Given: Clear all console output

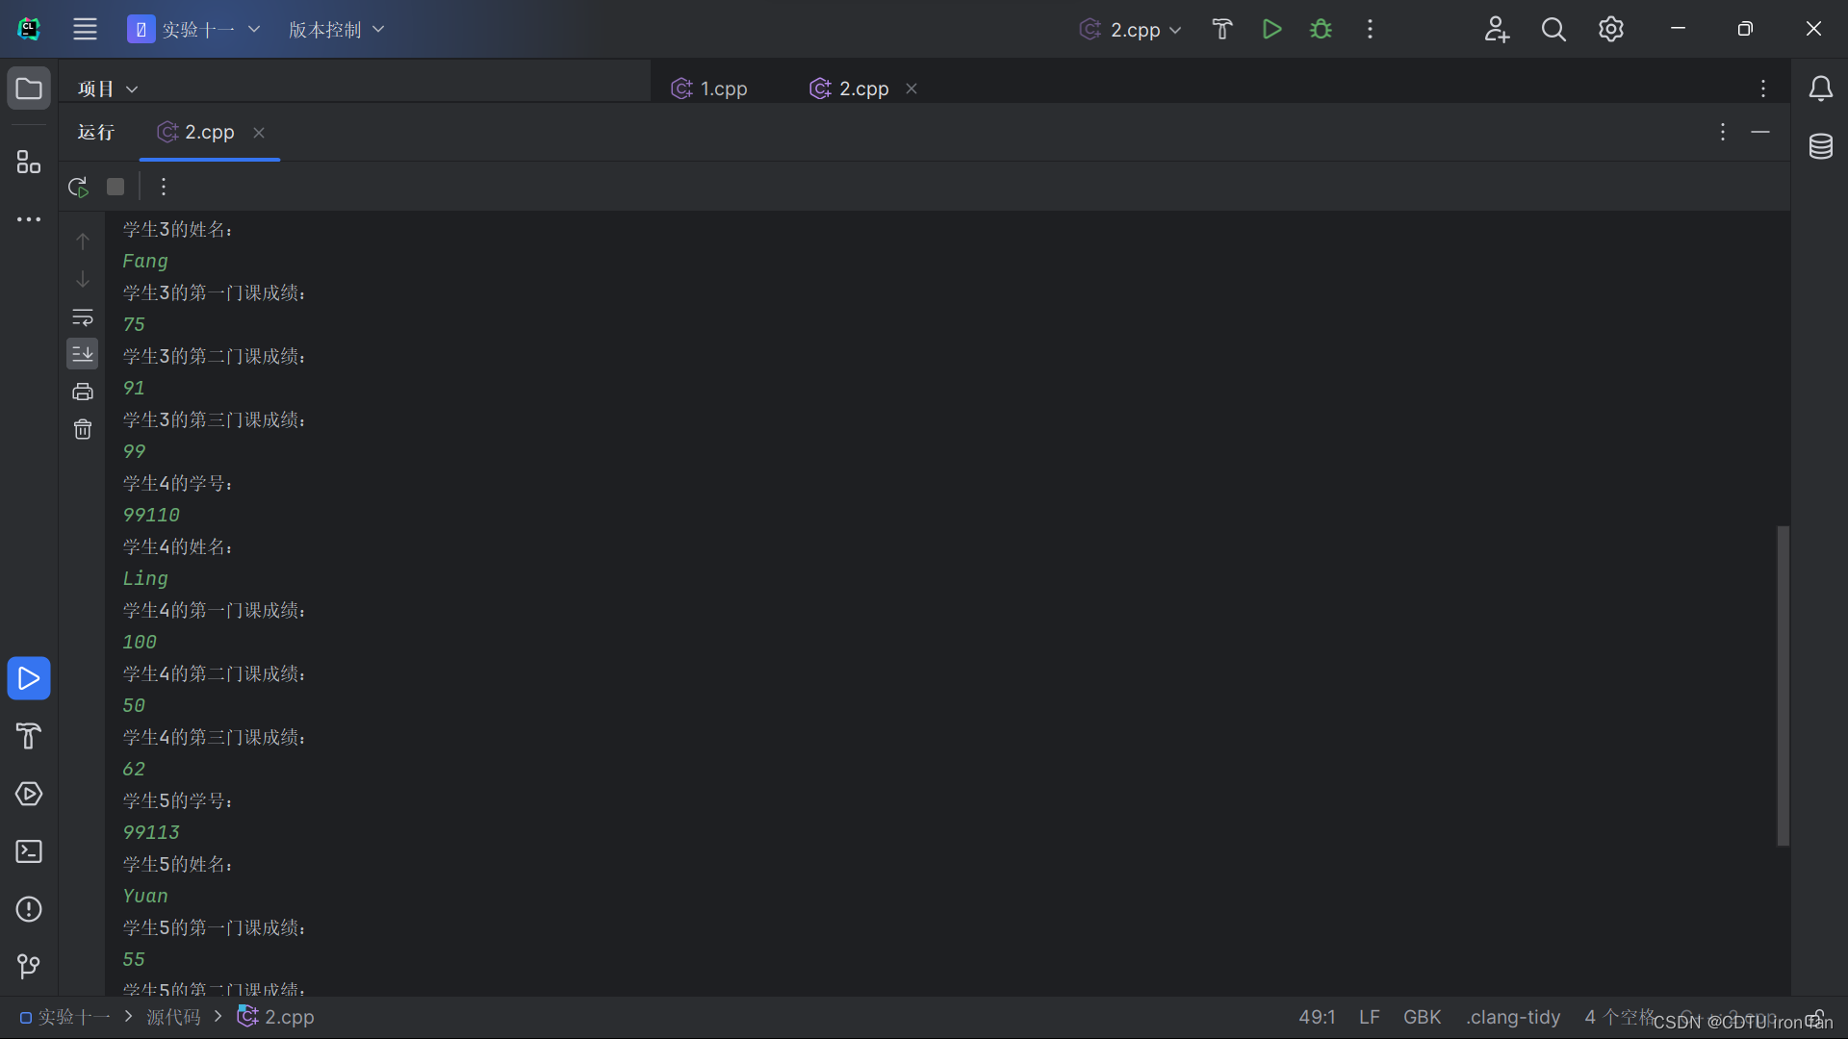Looking at the screenshot, I should coord(83,429).
